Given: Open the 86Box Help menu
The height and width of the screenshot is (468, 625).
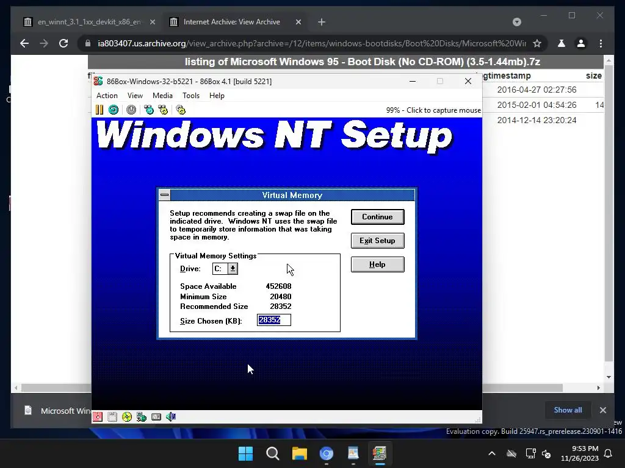Looking at the screenshot, I should coord(217,96).
